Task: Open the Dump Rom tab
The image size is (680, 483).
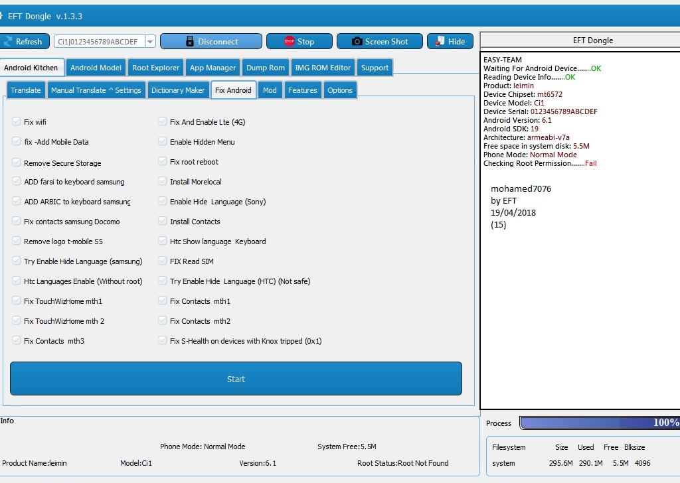Action: [x=266, y=68]
